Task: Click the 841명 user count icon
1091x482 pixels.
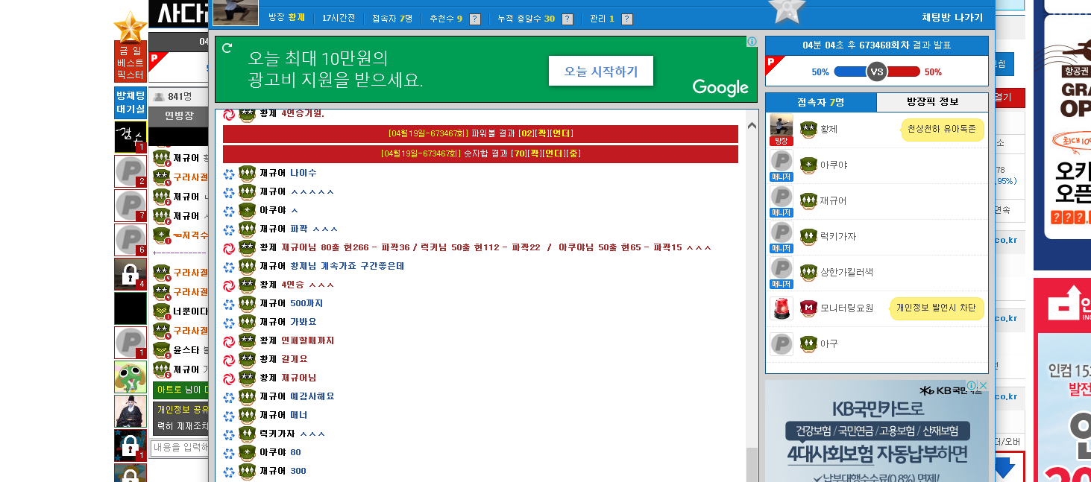Action: (x=159, y=97)
